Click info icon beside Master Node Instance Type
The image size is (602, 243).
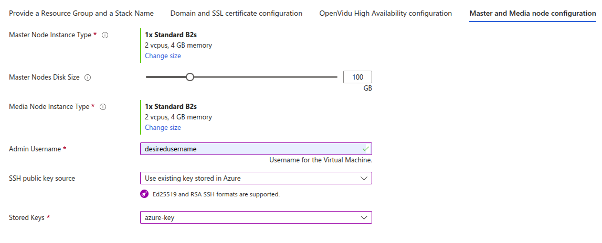[x=105, y=35]
